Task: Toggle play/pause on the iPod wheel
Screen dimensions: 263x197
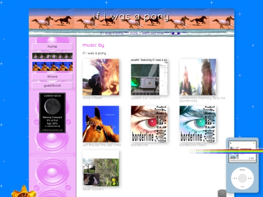Action: click(243, 186)
